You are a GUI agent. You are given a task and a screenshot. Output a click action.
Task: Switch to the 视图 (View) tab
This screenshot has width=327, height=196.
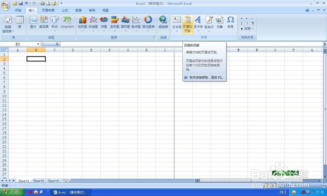click(105, 10)
